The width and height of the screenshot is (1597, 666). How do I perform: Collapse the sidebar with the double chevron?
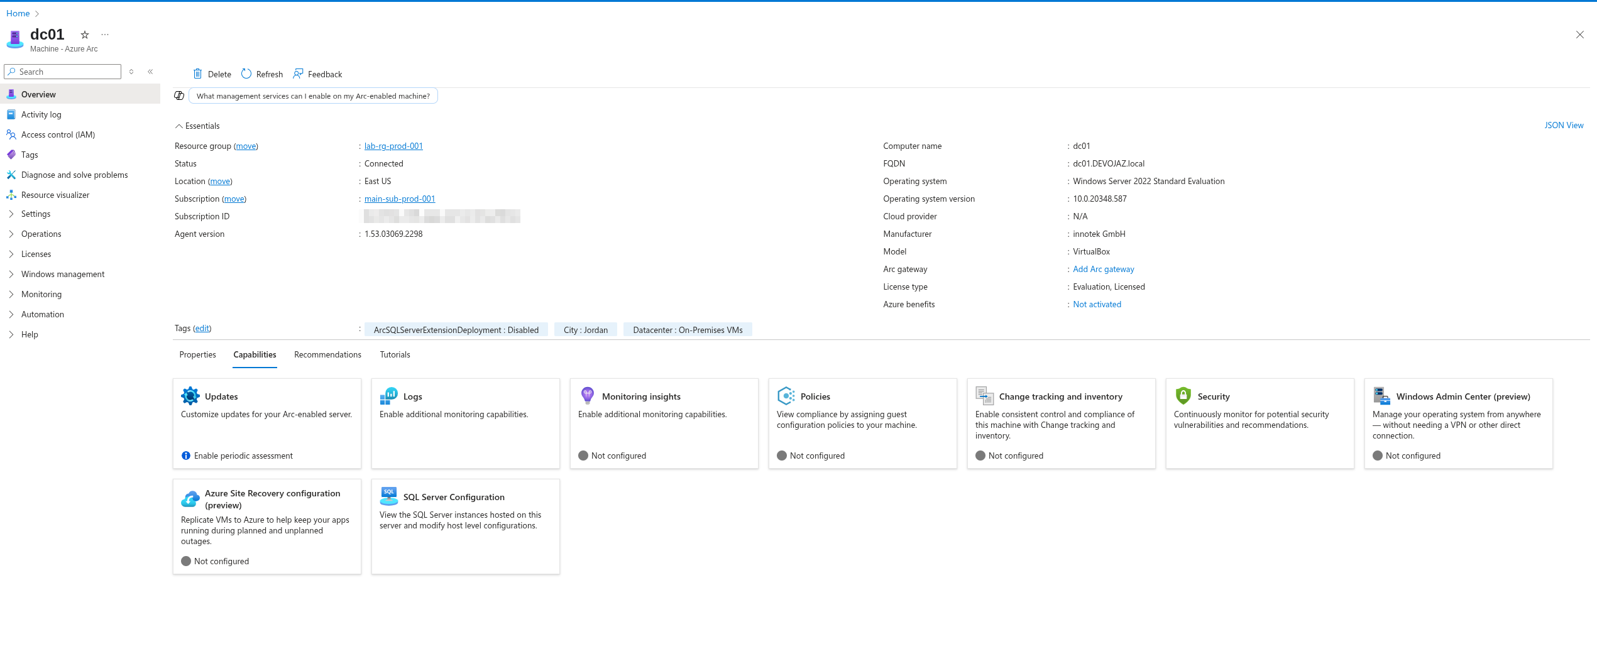coord(150,72)
